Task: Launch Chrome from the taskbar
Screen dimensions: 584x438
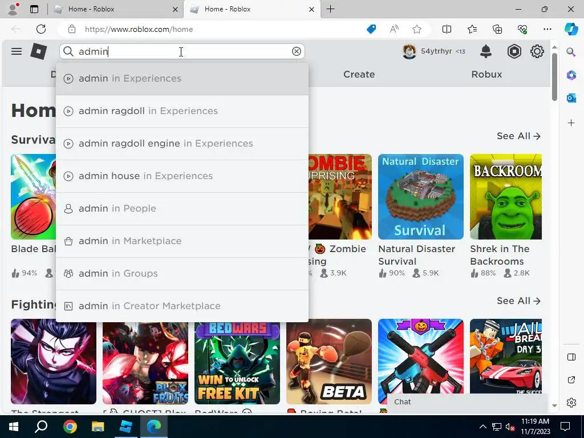Action: click(70, 427)
